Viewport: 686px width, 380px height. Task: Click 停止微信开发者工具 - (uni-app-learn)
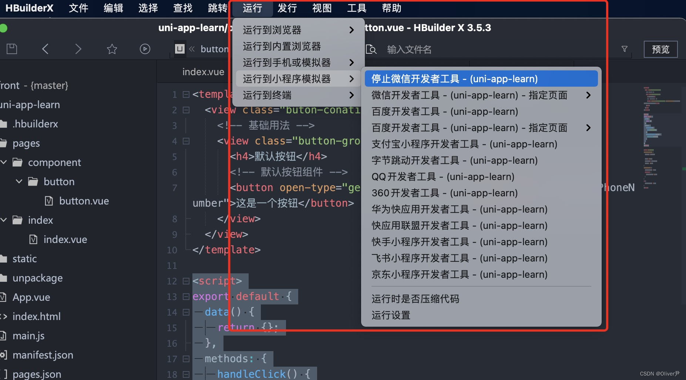pos(481,79)
